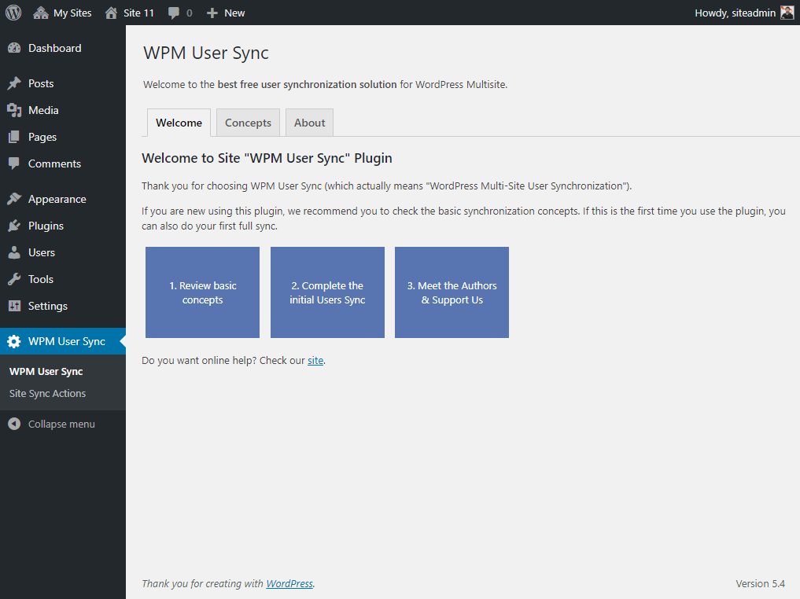Click the Appearance paintbrush icon

pyautogui.click(x=14, y=199)
